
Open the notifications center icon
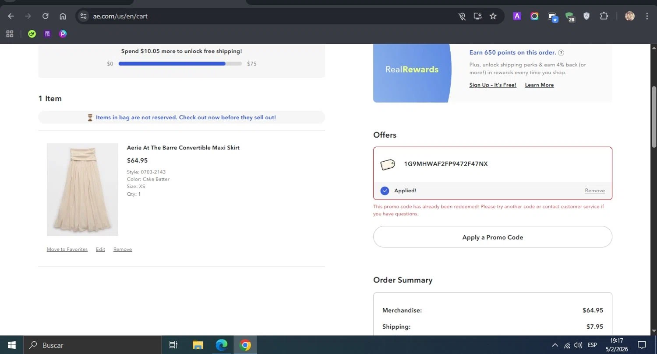point(642,345)
